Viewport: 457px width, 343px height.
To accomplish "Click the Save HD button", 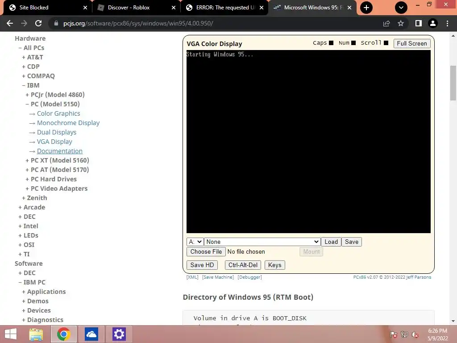I will coord(202,265).
